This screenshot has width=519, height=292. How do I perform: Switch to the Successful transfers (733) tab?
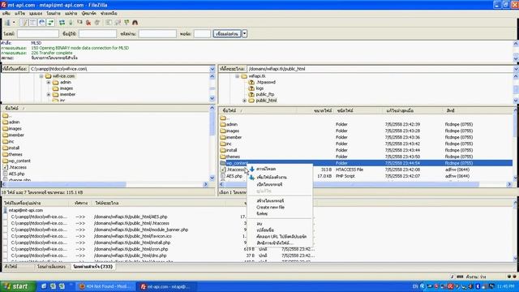[92, 267]
